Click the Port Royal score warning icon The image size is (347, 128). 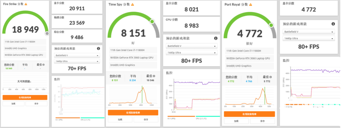[x=250, y=4]
